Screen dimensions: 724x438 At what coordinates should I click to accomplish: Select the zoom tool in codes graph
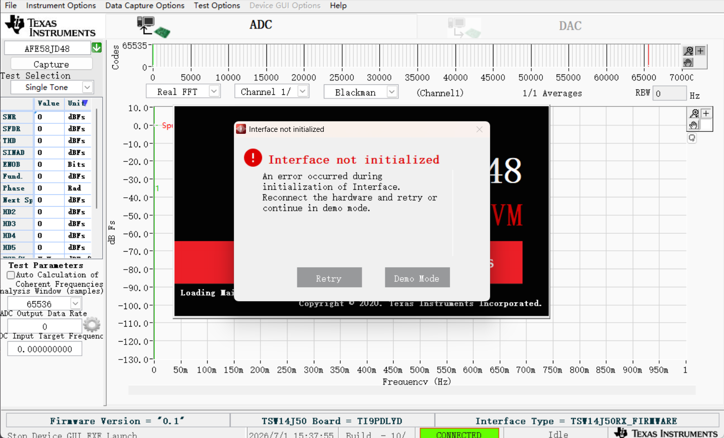[689, 51]
